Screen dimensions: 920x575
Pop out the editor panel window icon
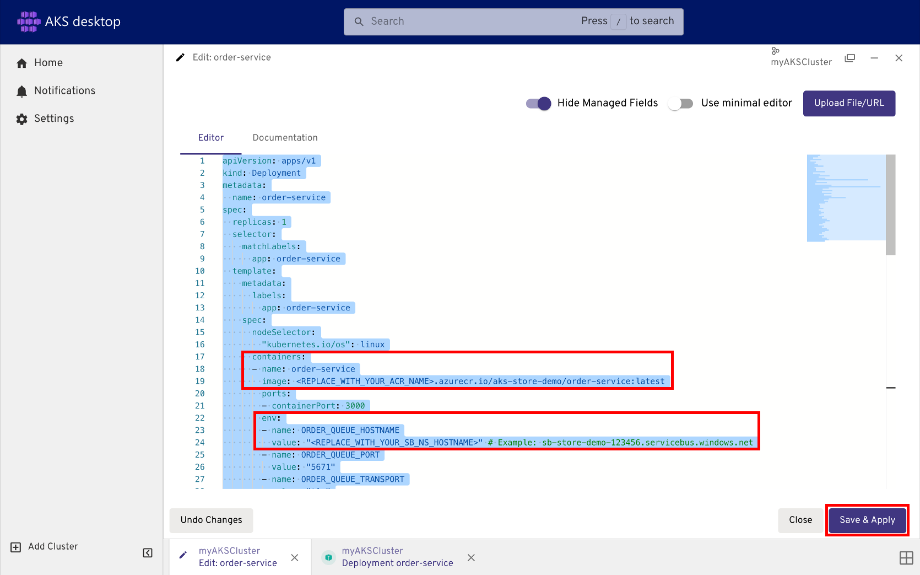tap(850, 58)
